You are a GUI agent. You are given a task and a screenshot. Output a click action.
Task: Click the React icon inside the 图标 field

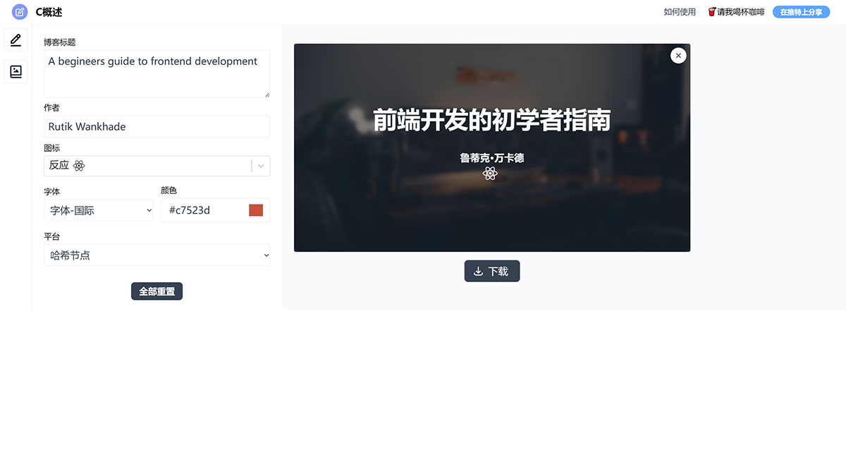click(78, 165)
